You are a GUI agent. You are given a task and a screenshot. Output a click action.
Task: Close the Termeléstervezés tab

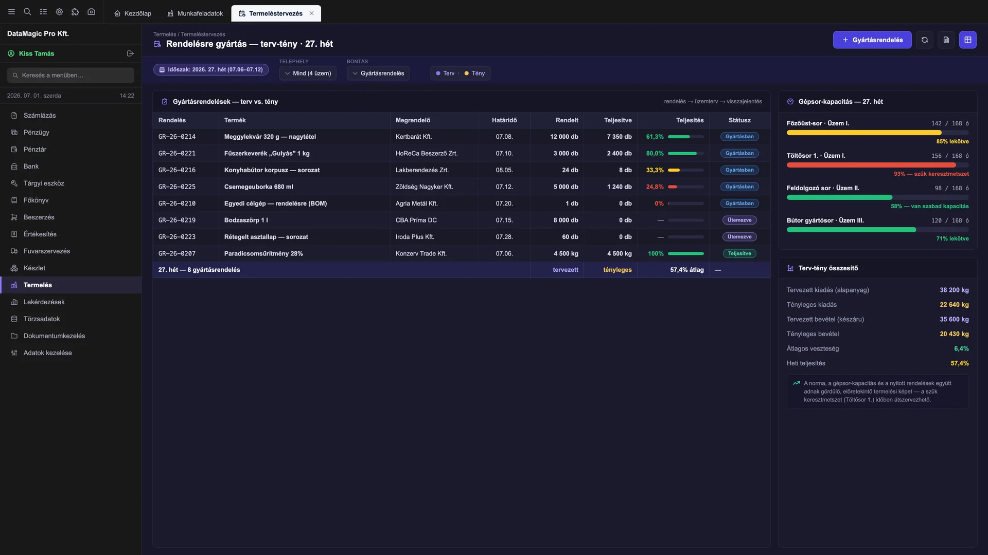311,13
